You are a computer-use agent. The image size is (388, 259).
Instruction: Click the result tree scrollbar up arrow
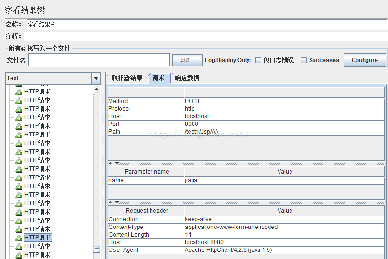97,89
